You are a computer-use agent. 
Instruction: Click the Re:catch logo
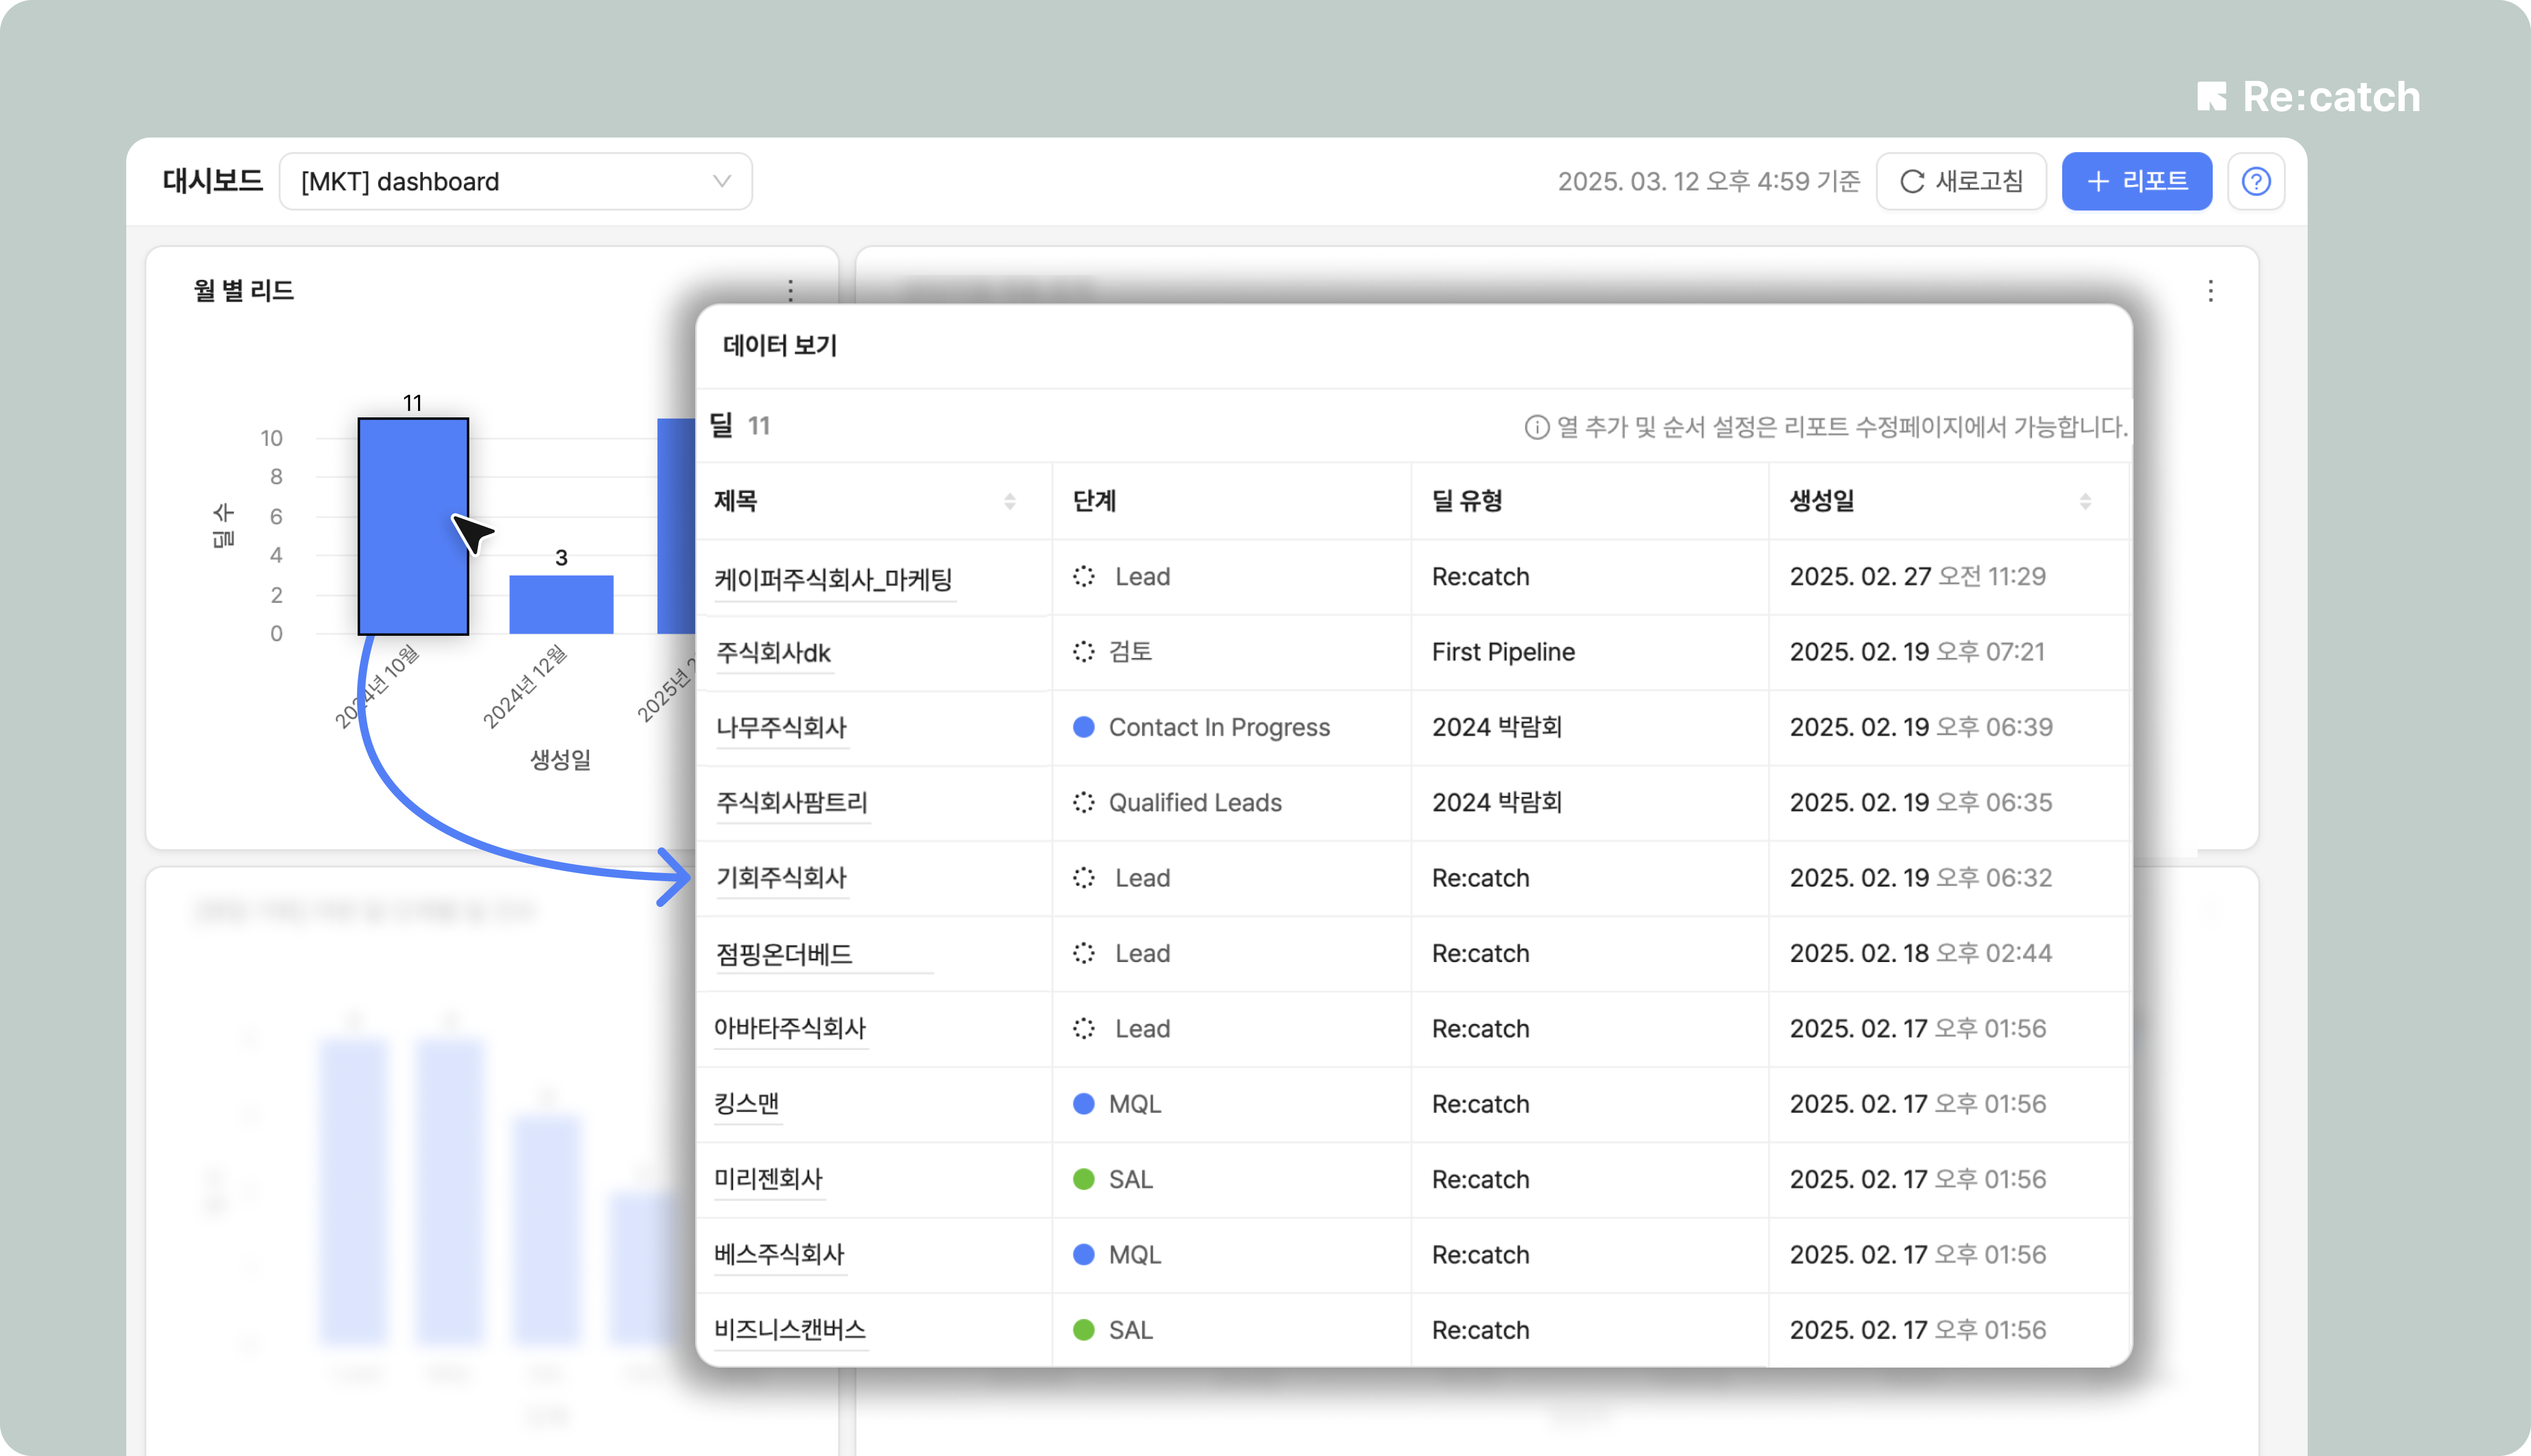coord(2308,97)
